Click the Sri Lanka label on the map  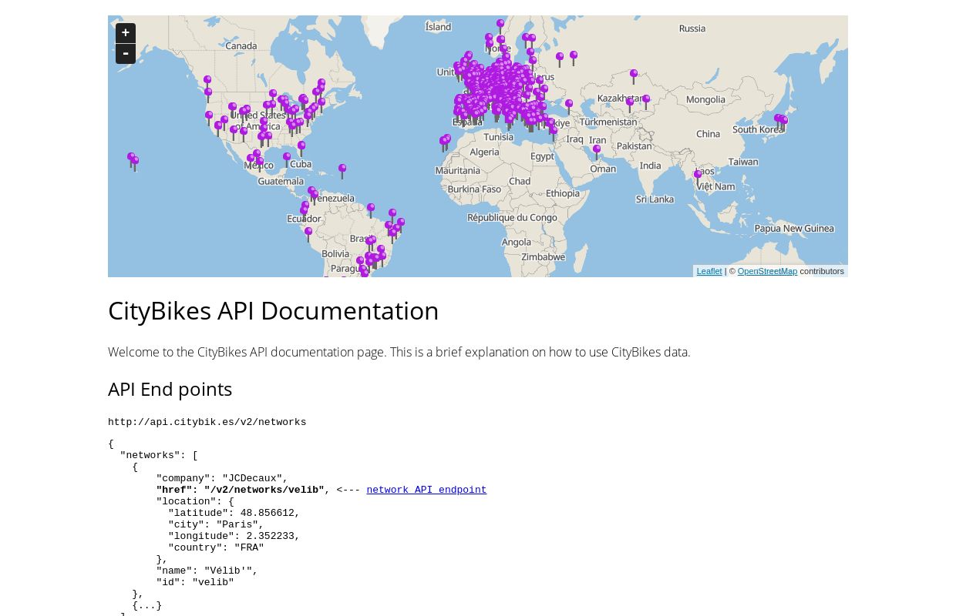pos(655,199)
